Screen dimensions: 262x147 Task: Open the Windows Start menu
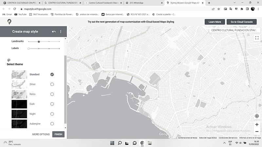tap(112, 143)
